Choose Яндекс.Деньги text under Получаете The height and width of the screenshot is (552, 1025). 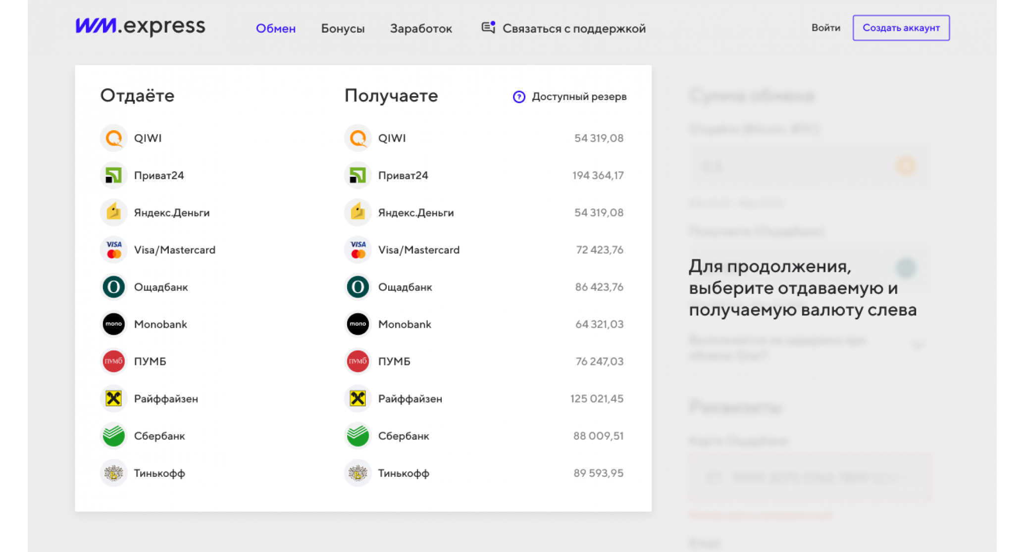[x=416, y=213]
